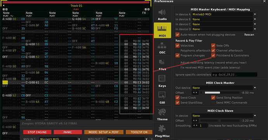Image resolution: width=268 pixels, height=140 pixels.
Task: Open the Plug/Misc preferences section
Action: coord(162,131)
